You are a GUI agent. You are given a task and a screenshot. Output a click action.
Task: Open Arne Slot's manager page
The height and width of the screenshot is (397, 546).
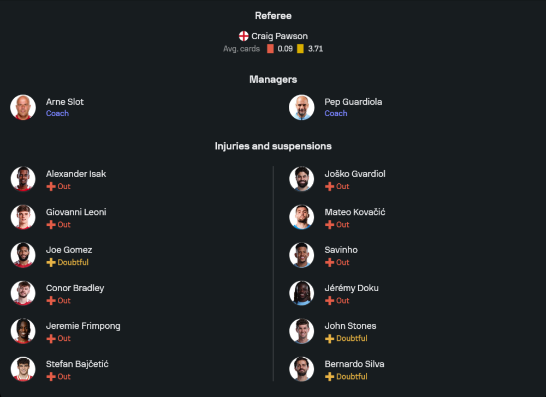65,102
